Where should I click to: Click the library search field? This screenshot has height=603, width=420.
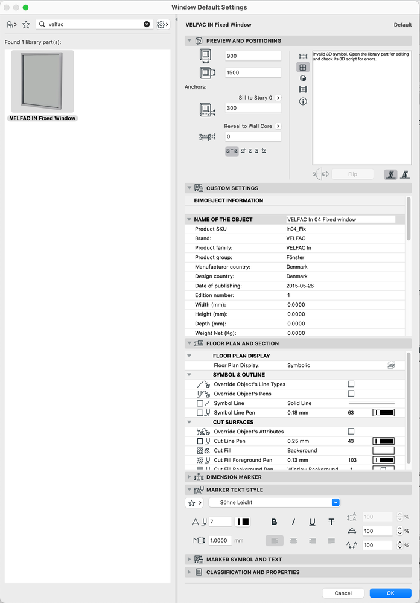(95, 24)
